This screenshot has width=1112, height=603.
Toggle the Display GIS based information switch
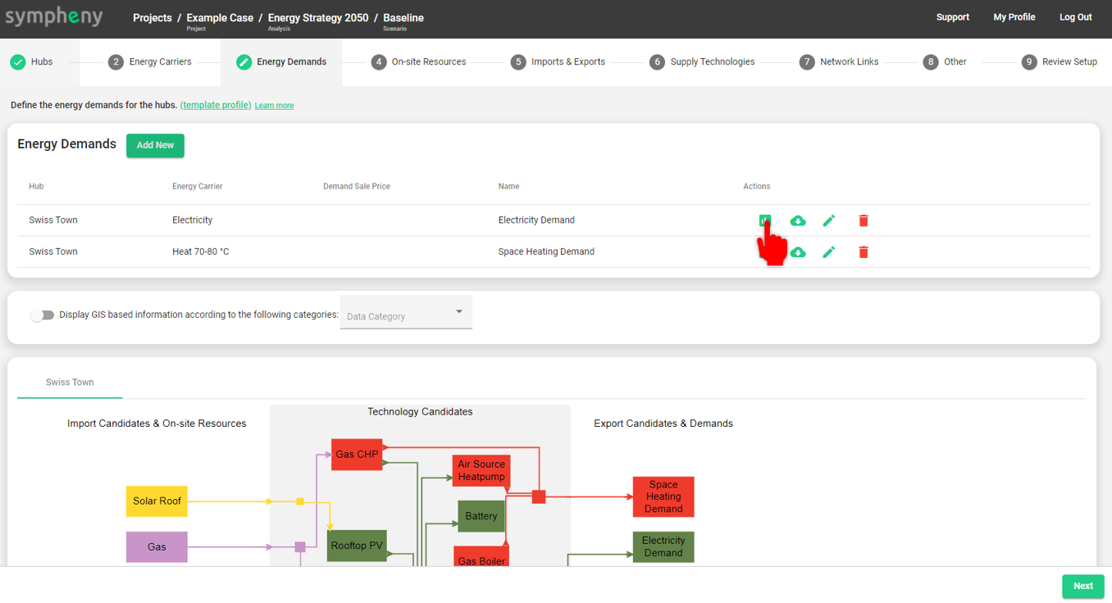coord(42,315)
